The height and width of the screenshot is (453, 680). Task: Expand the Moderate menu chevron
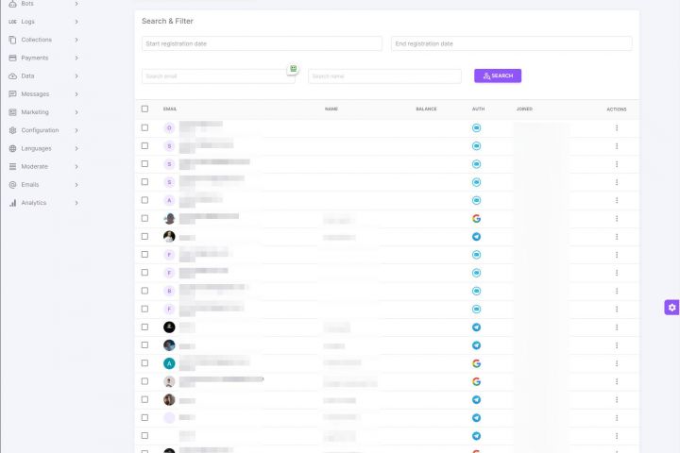[x=76, y=166]
